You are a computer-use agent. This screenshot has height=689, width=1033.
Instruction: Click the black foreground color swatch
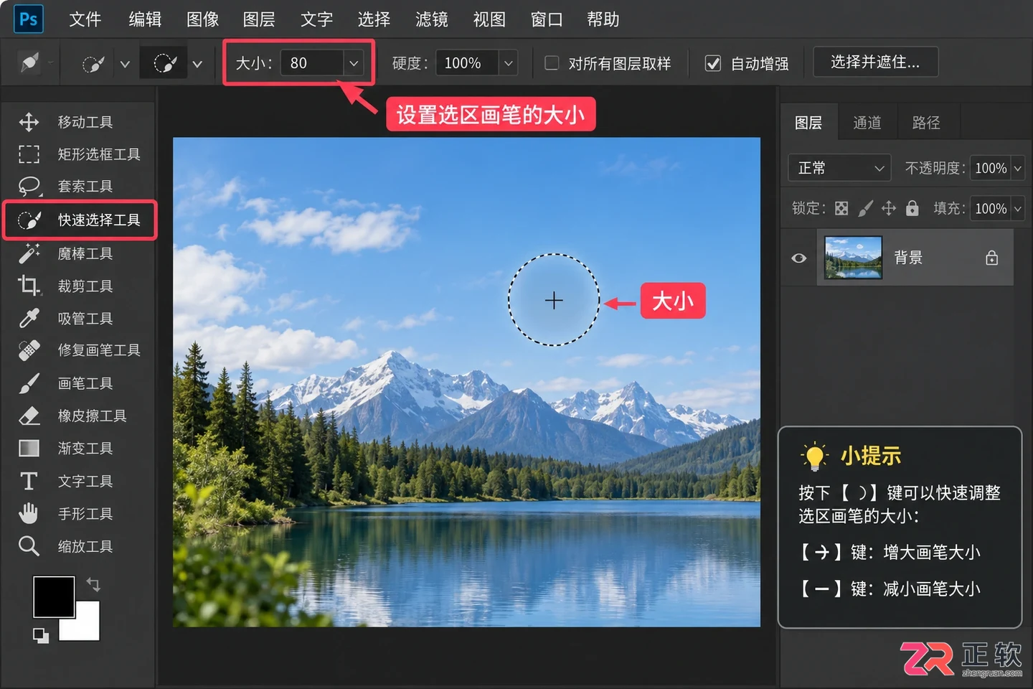pyautogui.click(x=54, y=596)
